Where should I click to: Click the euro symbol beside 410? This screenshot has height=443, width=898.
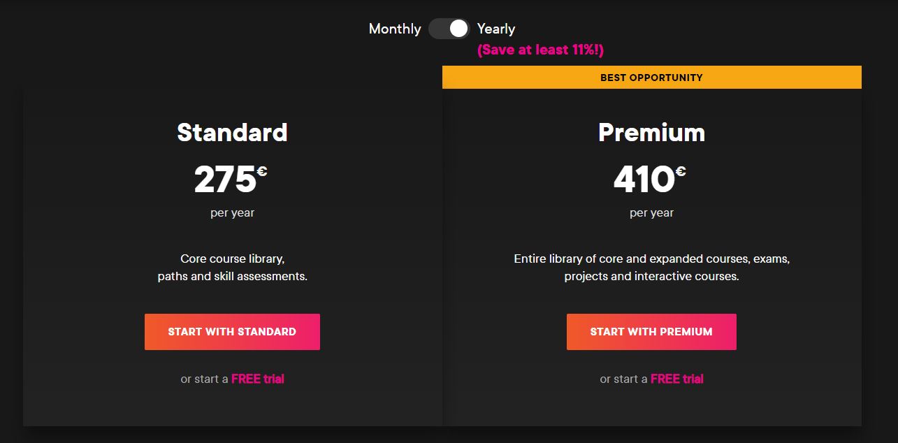(681, 171)
